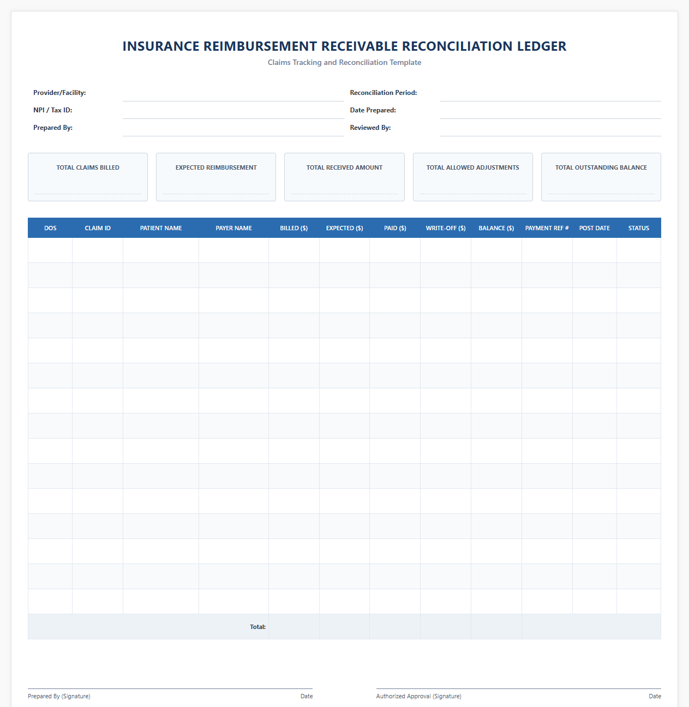Image resolution: width=689 pixels, height=707 pixels.
Task: Click the Claims Tracking and Reconciliation Template subtitle
Action: click(x=344, y=62)
